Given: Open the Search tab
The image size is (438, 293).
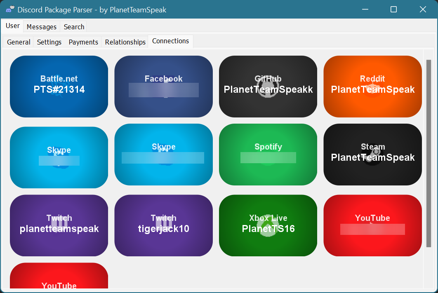Looking at the screenshot, I should 74,27.
